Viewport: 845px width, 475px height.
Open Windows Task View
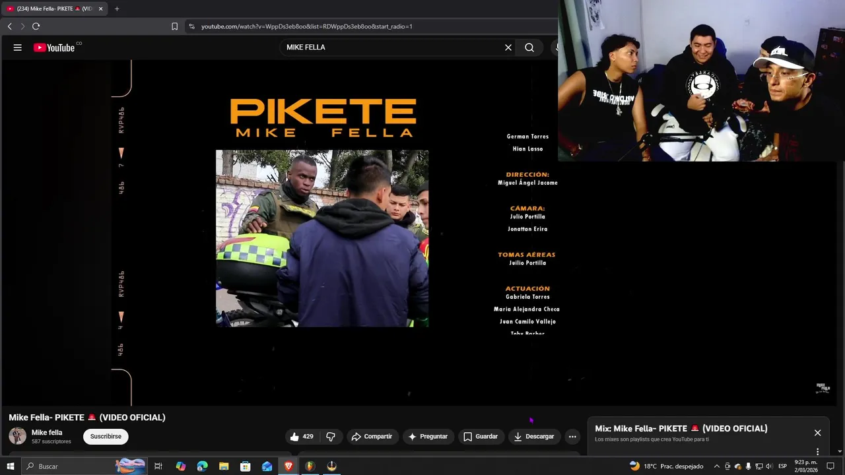tap(158, 466)
